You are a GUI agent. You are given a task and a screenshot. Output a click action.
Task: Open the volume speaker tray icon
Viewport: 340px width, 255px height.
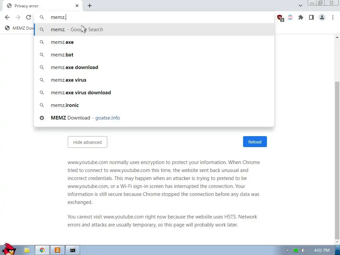[303, 250]
